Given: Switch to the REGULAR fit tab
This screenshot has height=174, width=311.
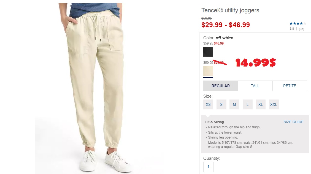Looking at the screenshot, I should [x=221, y=86].
